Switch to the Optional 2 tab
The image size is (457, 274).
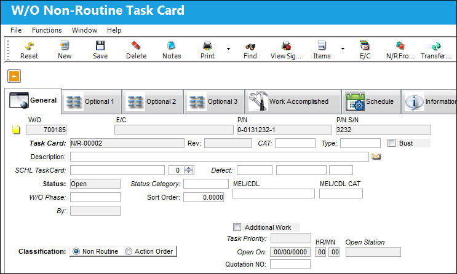pyautogui.click(x=153, y=101)
